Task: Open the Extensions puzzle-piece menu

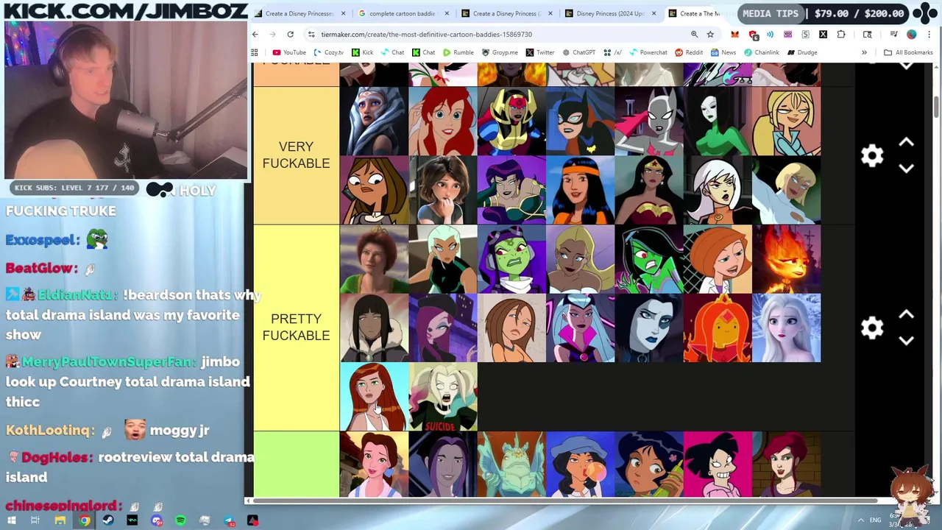Action: (x=841, y=35)
